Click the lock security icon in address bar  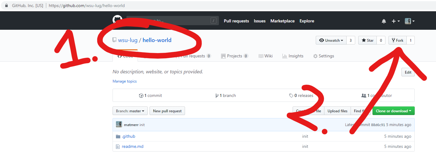point(6,6)
